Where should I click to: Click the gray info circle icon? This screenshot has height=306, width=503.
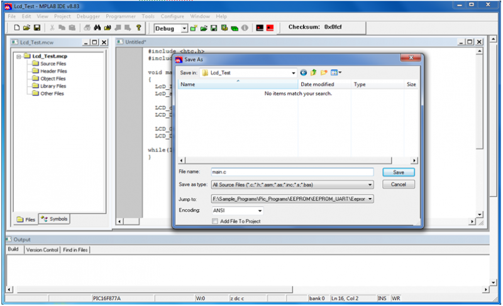click(245, 28)
